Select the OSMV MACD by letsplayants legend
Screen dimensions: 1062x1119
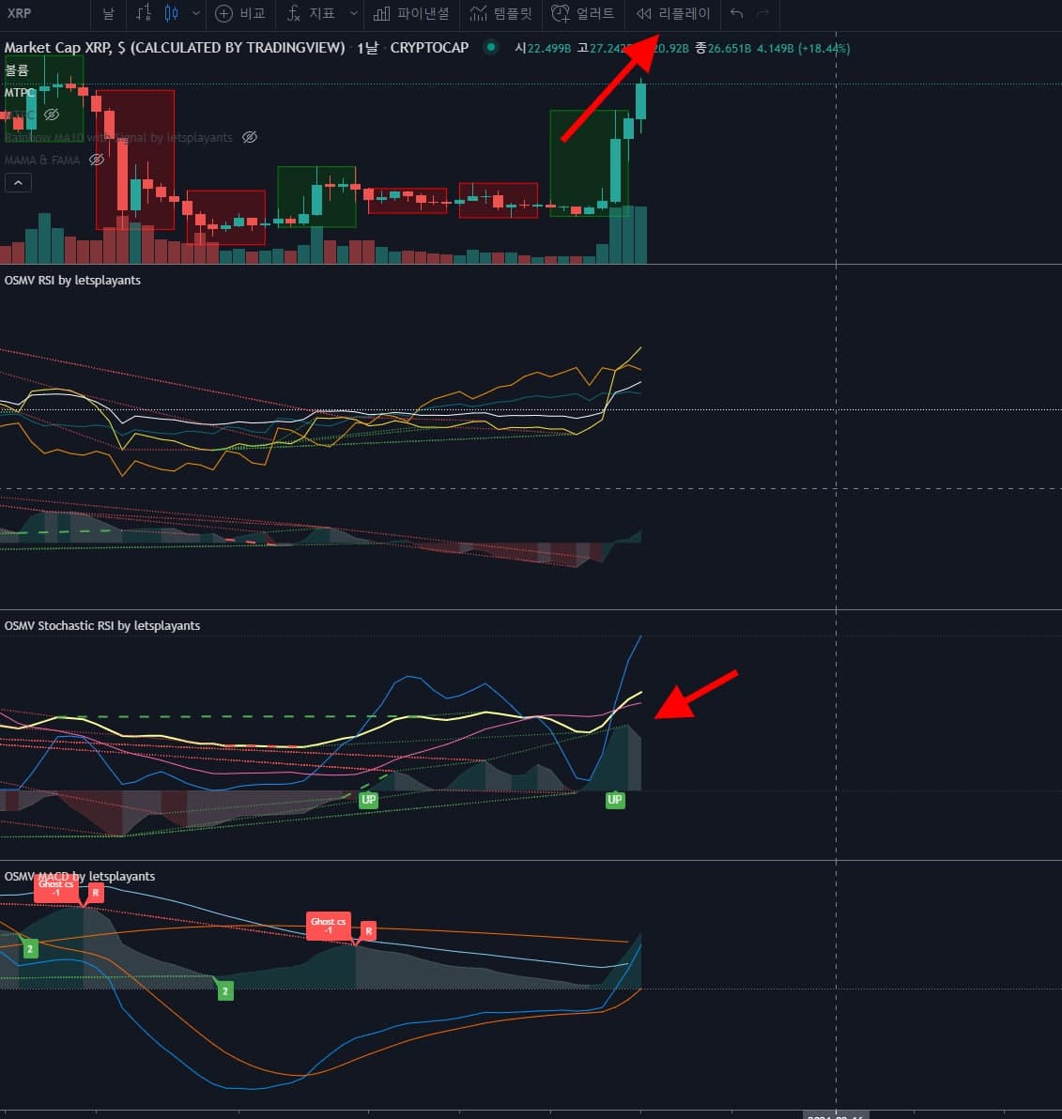[79, 877]
